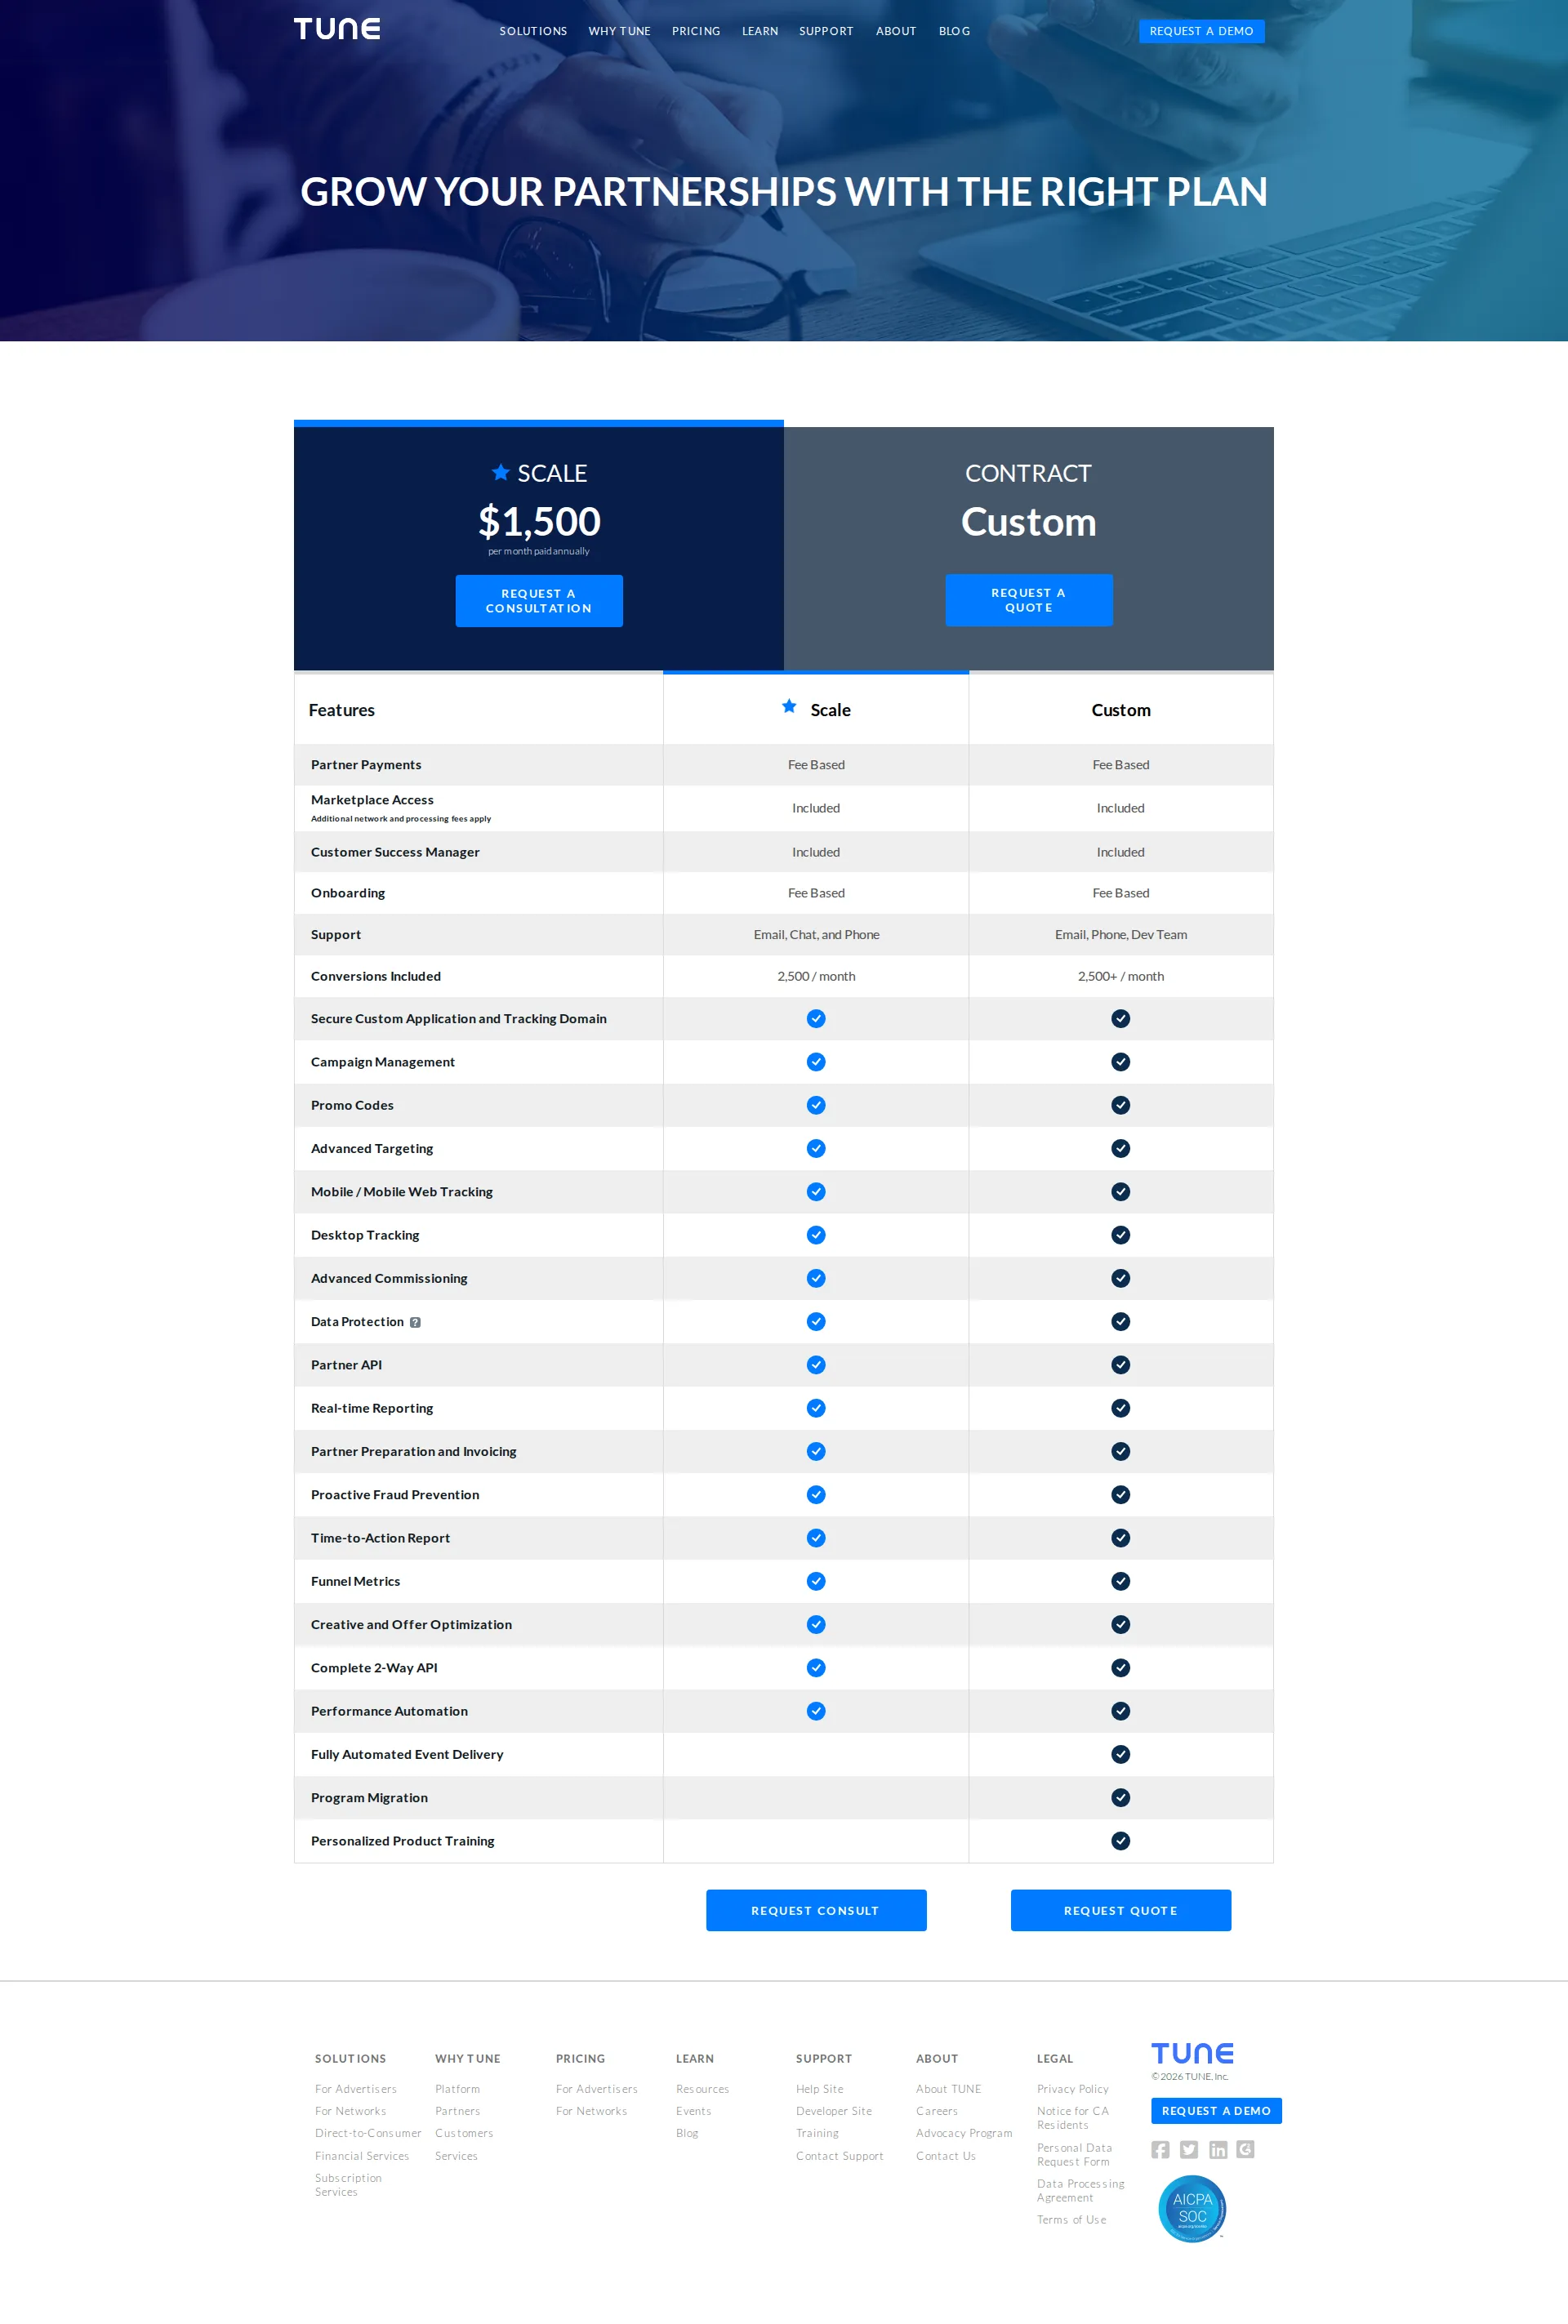Viewport: 1568px width, 2324px height.
Task: Select the BLOG menu item
Action: [x=954, y=31]
